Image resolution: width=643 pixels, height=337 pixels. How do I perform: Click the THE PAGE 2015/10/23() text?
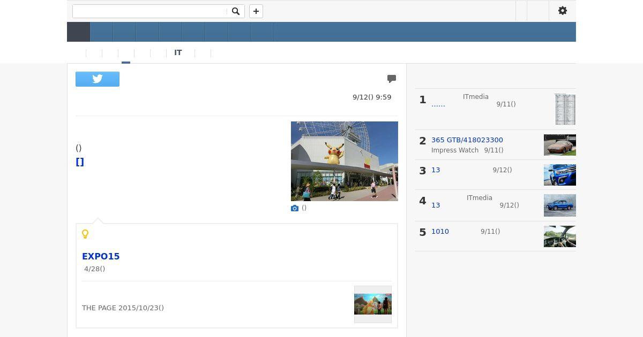point(123,308)
